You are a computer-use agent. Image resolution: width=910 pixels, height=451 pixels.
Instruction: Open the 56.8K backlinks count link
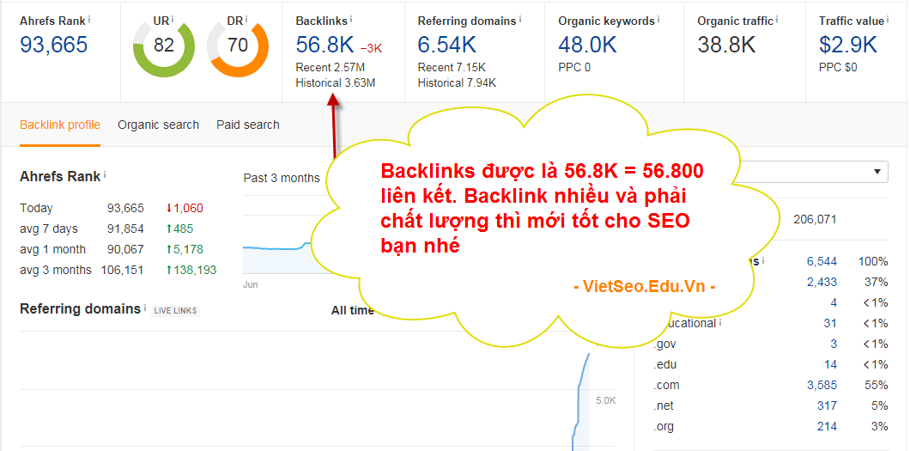324,45
